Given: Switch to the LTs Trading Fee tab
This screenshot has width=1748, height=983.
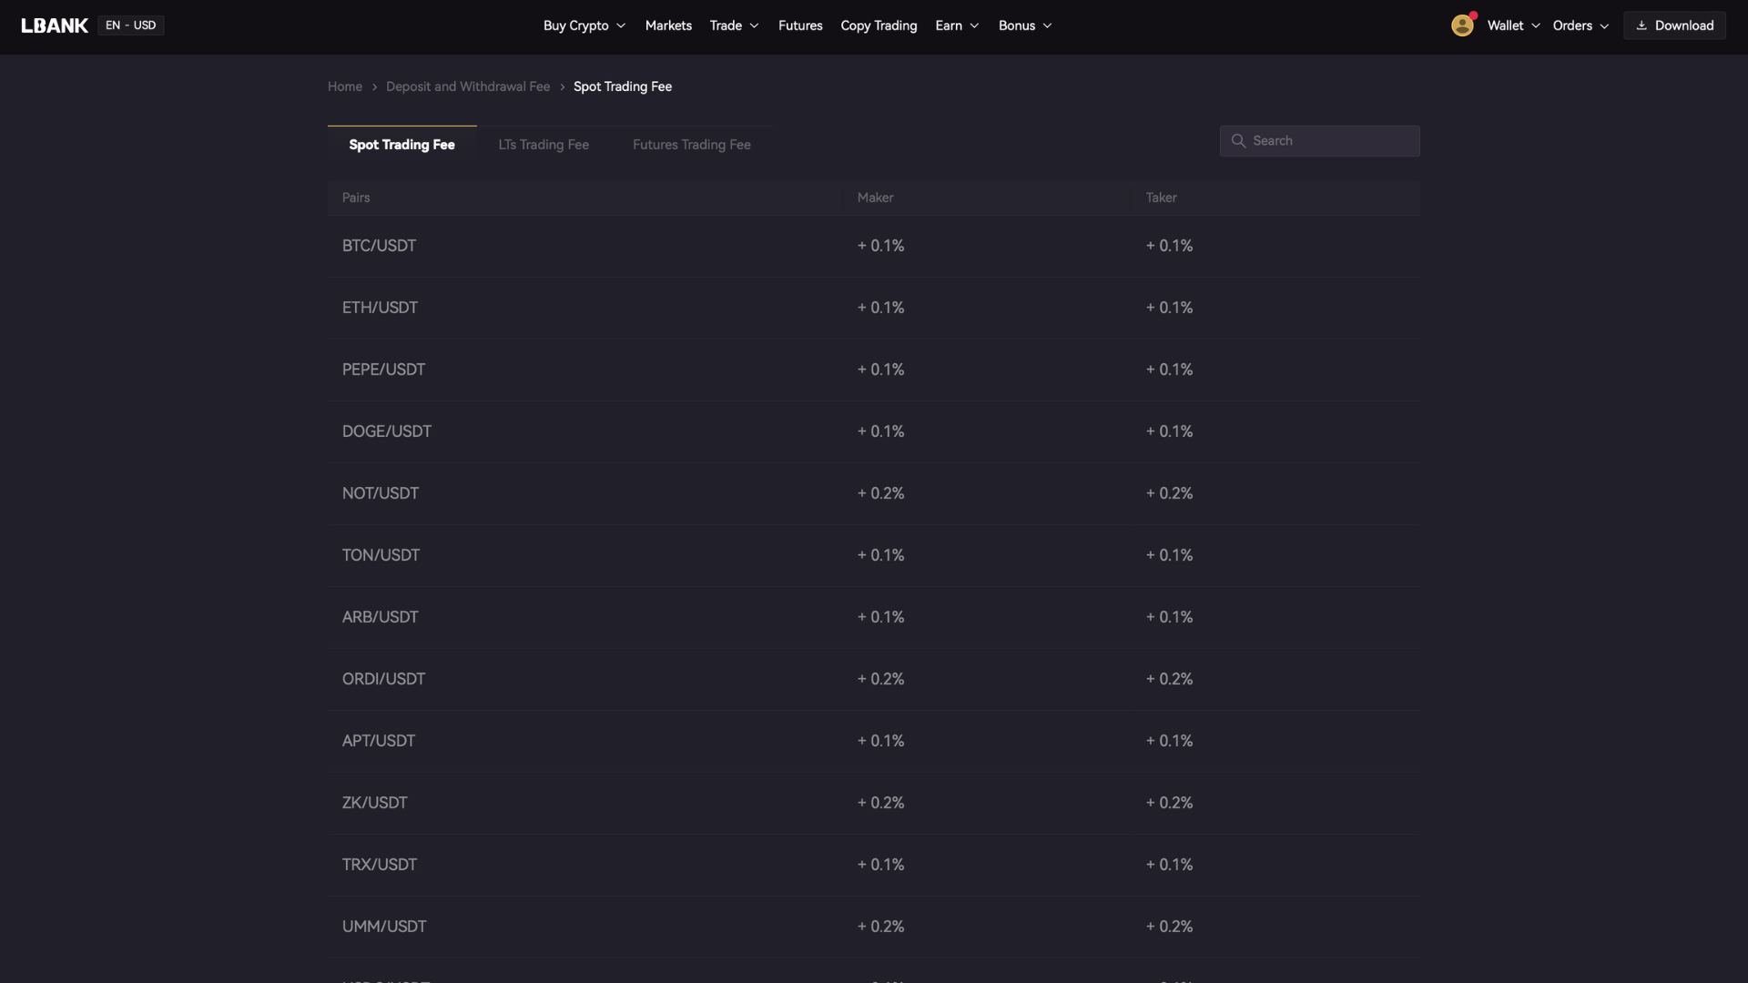Looking at the screenshot, I should (x=543, y=144).
